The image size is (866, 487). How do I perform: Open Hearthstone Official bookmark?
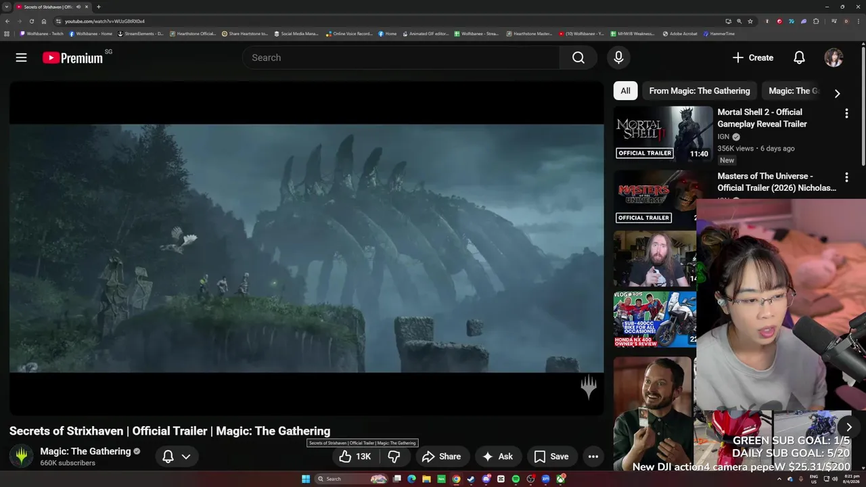(x=193, y=33)
